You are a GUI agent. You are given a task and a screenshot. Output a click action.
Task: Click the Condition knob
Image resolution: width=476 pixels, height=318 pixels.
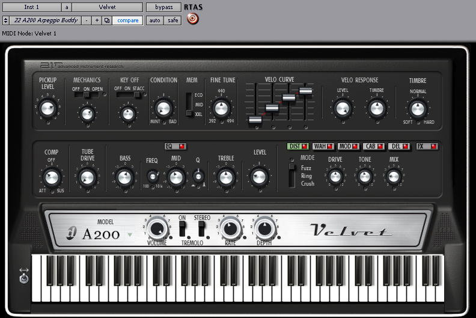coord(163,108)
